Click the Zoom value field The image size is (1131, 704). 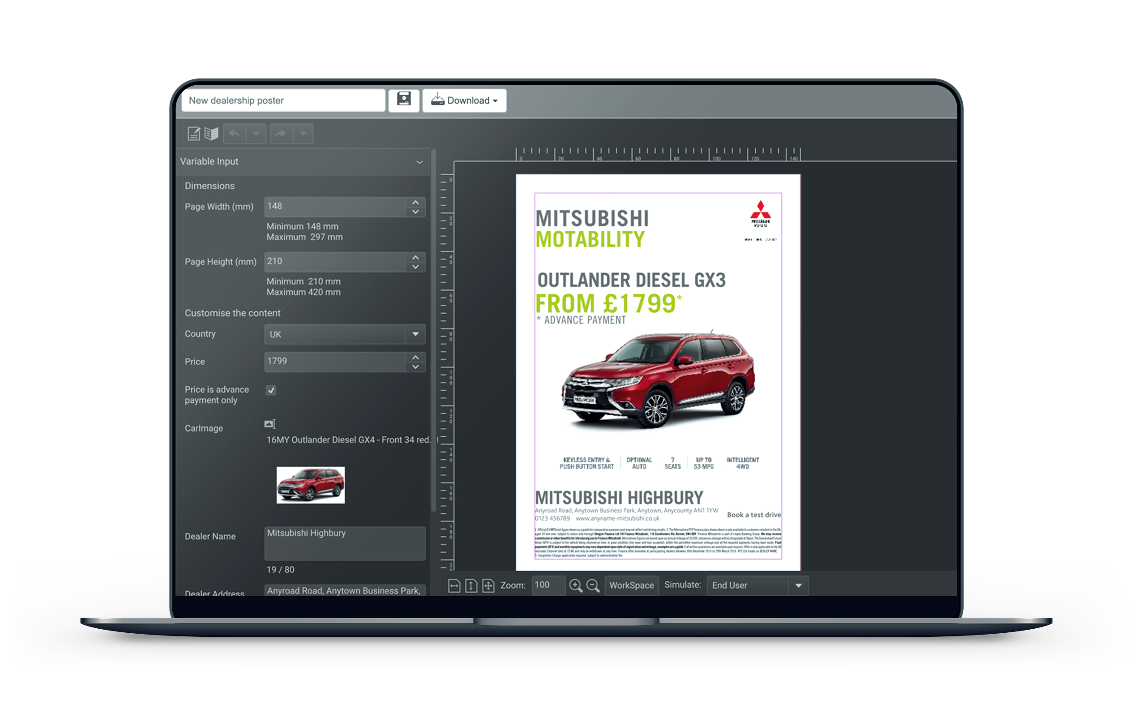[x=548, y=585]
